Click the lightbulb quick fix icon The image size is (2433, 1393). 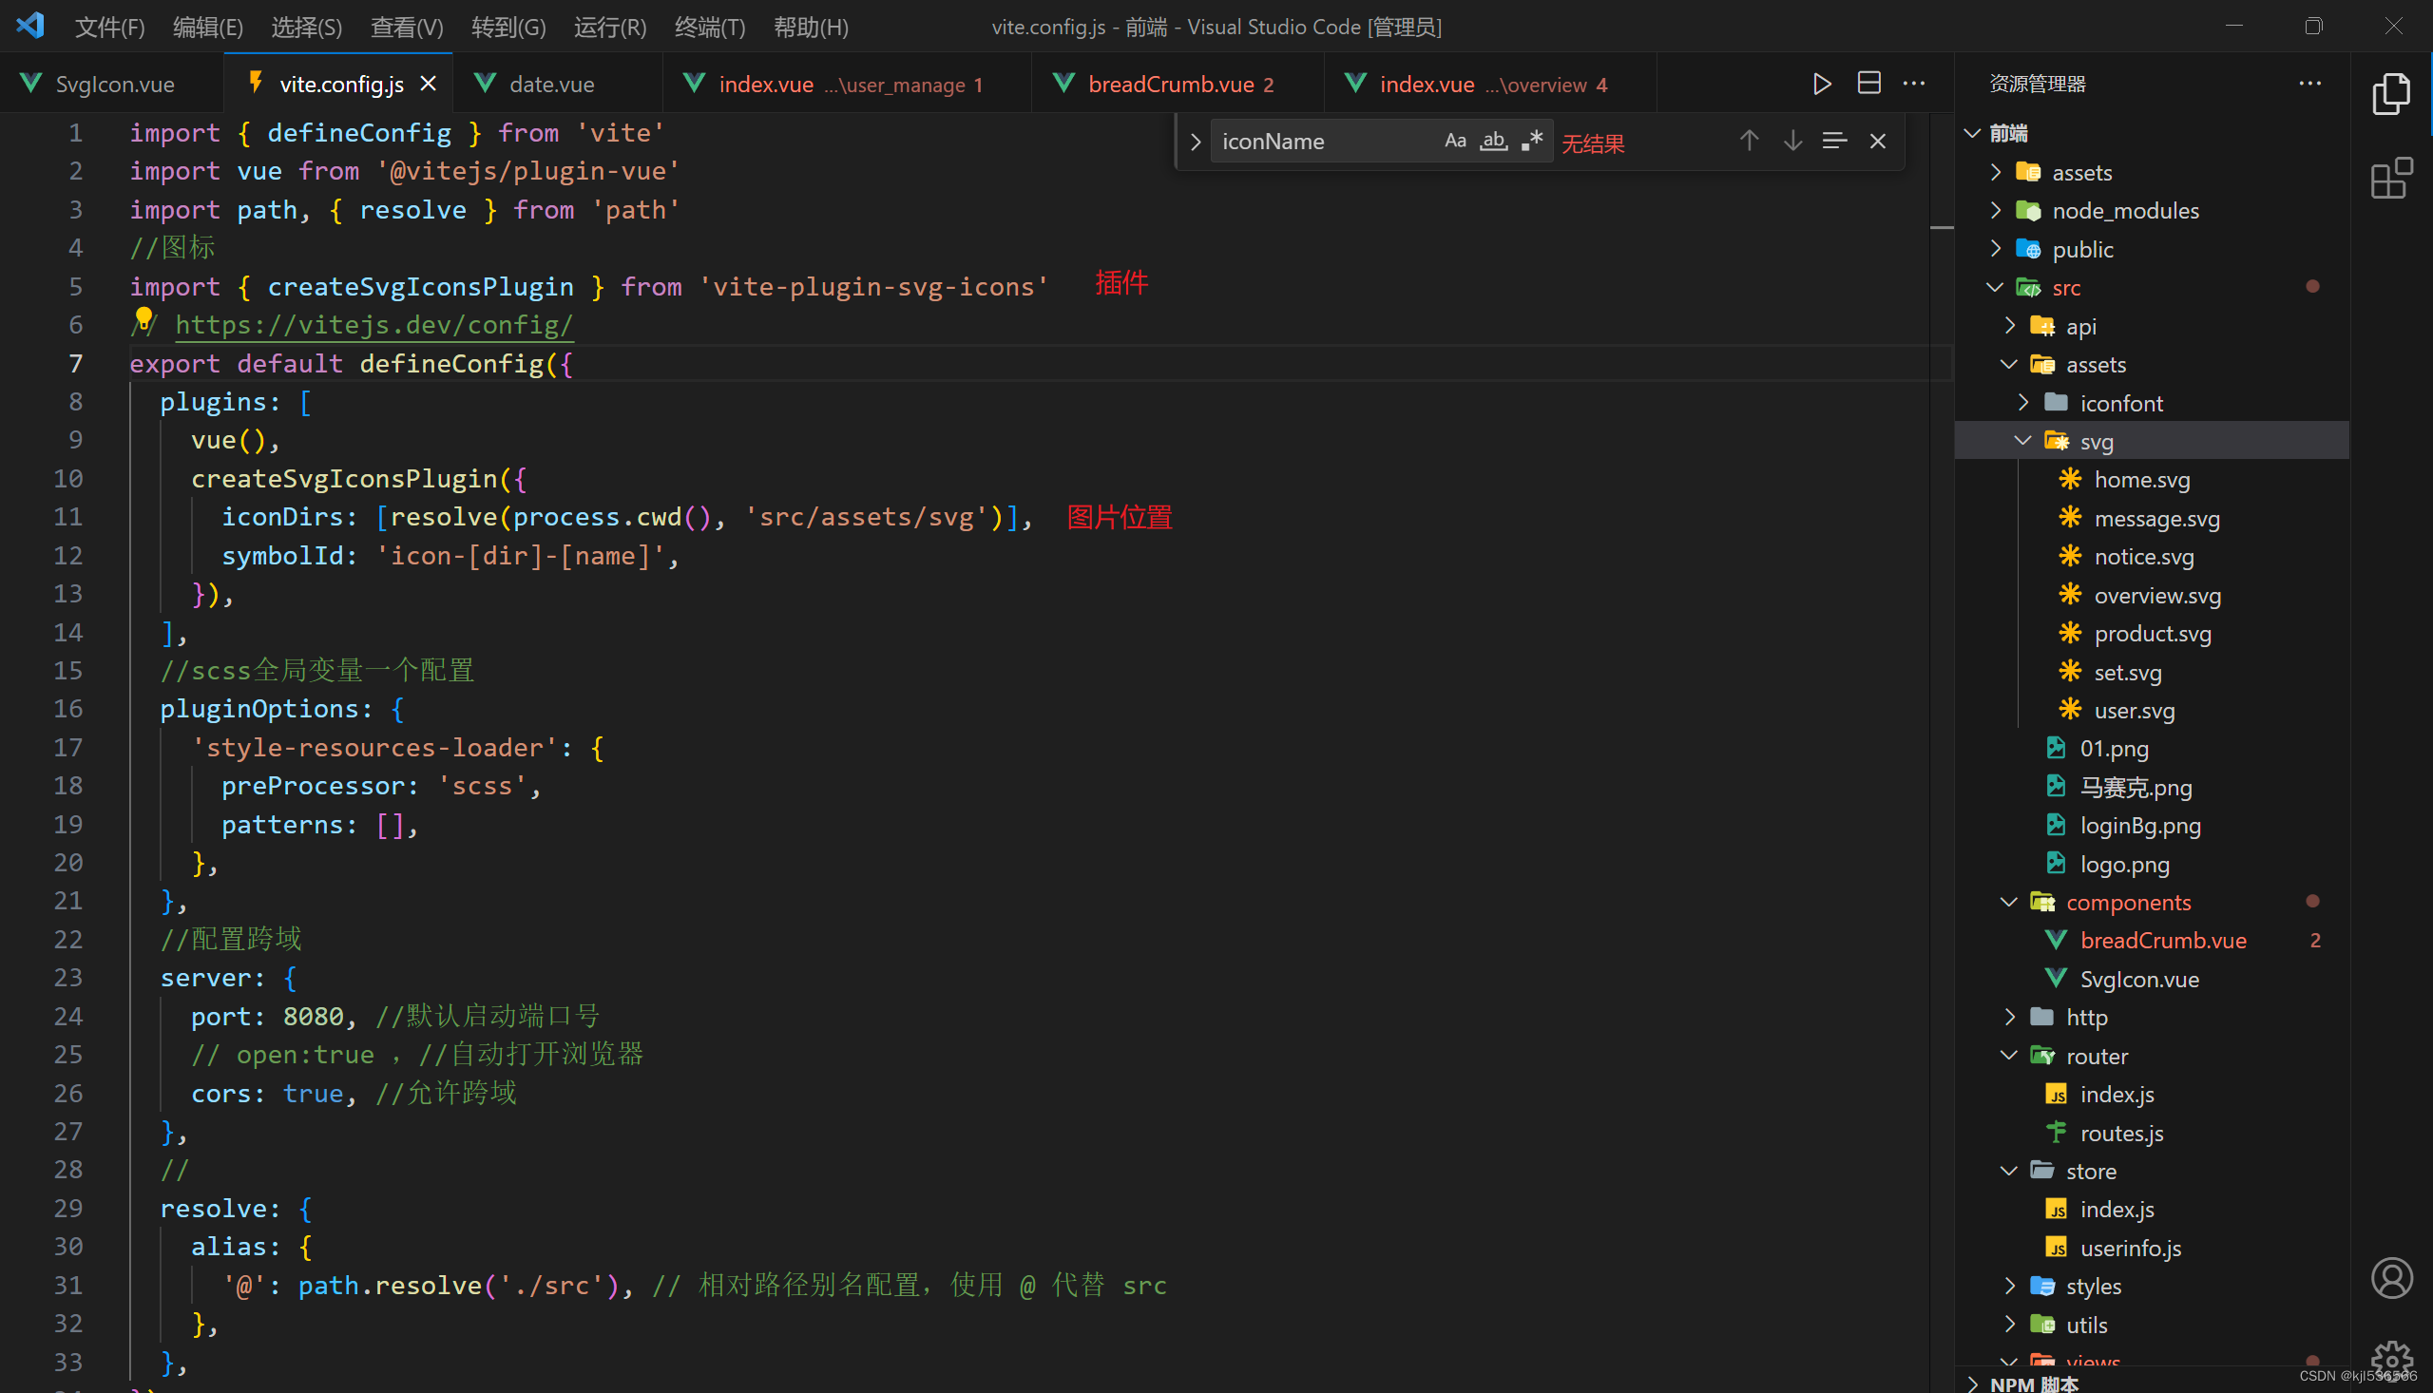[x=144, y=316]
